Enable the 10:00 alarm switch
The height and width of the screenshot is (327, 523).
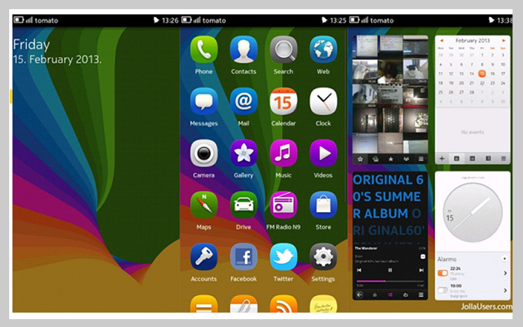443,290
